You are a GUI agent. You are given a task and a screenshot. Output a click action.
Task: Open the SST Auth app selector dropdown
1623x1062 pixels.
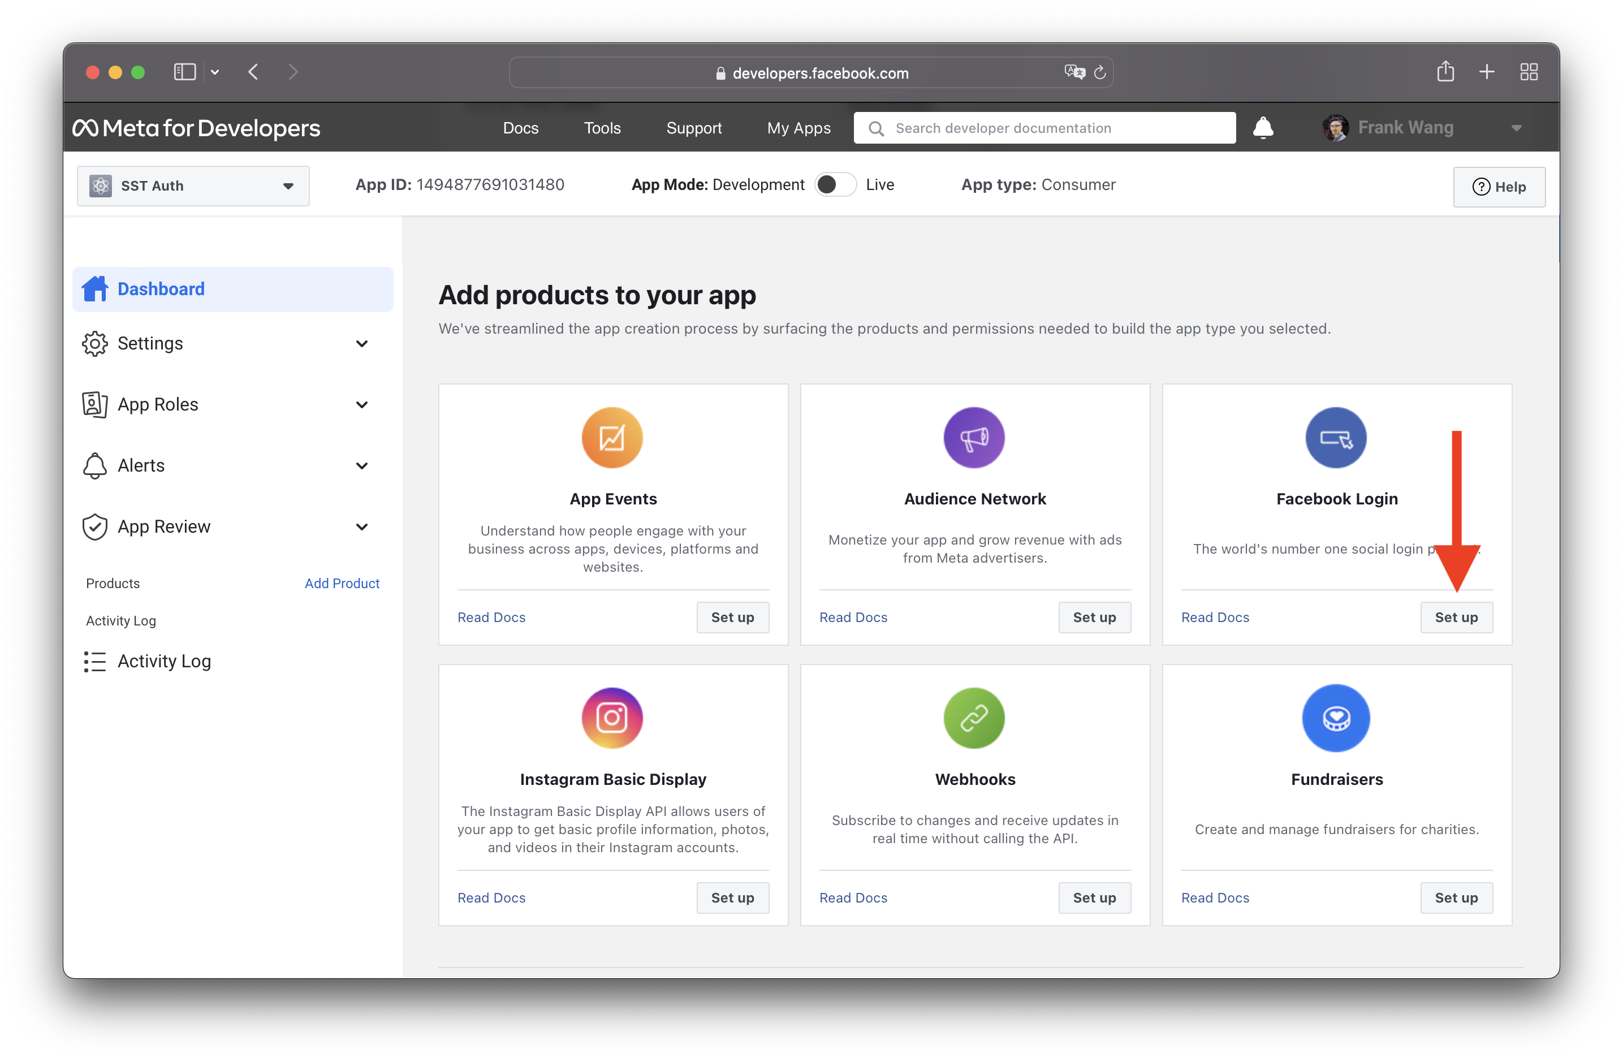tap(193, 185)
